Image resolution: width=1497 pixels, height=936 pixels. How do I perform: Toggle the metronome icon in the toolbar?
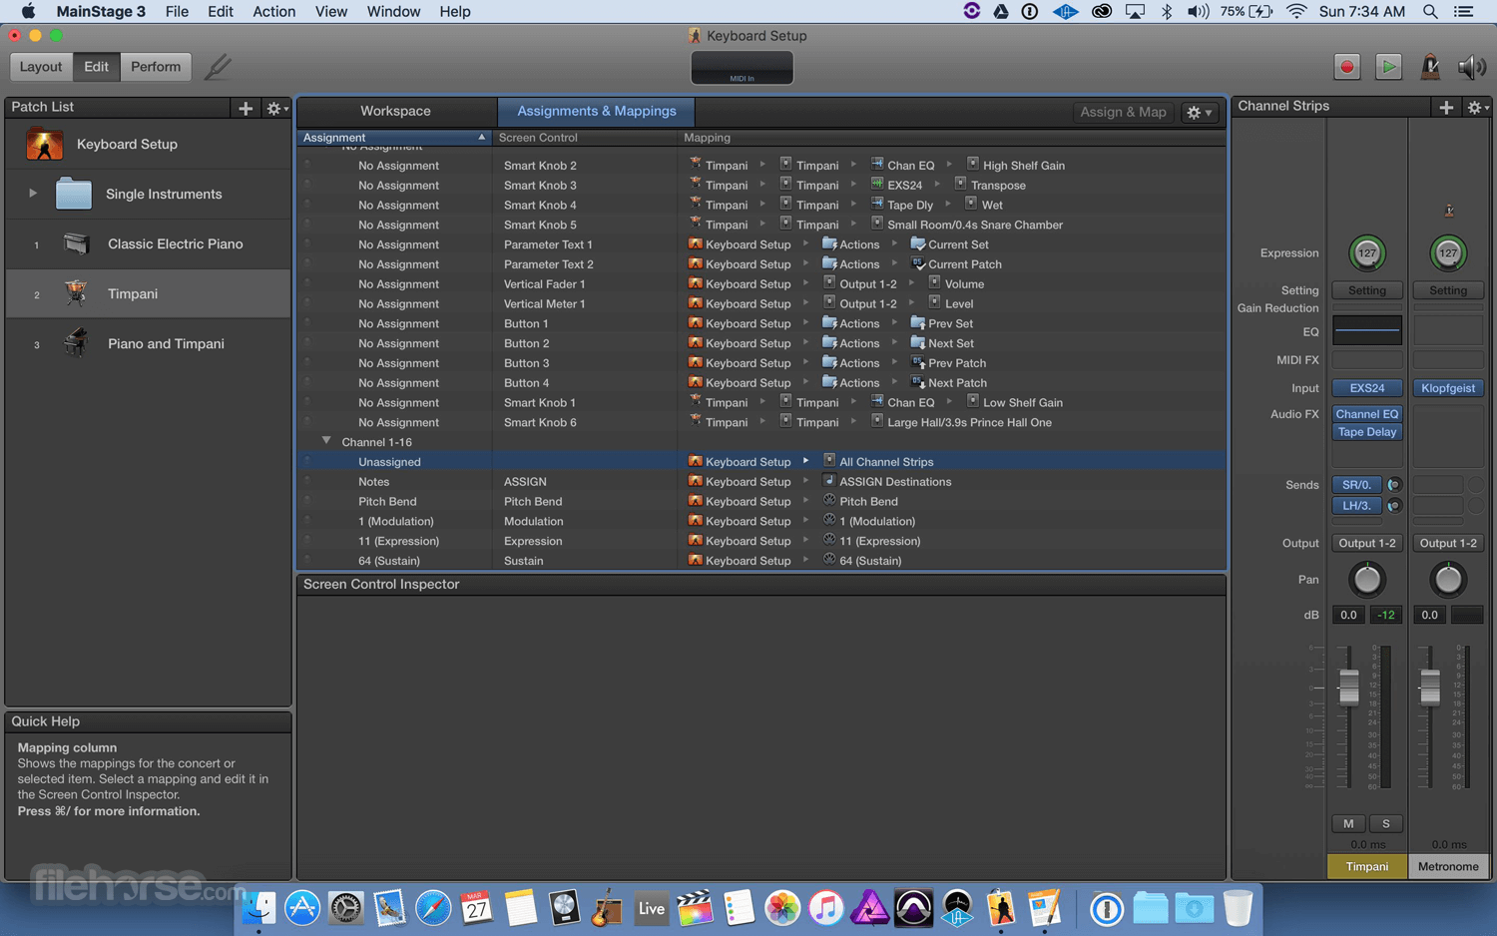[1430, 67]
